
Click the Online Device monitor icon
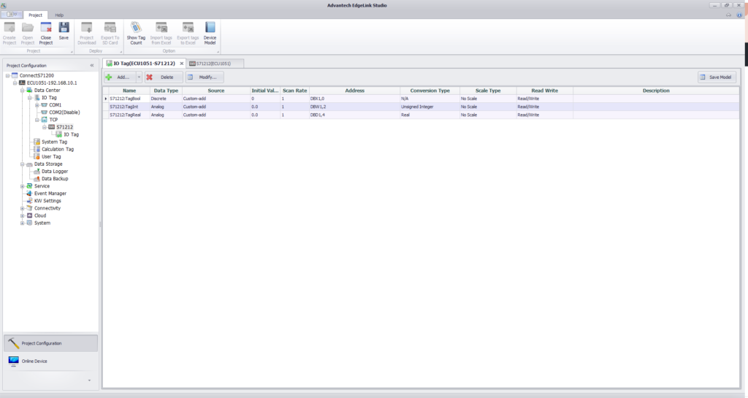pos(13,361)
